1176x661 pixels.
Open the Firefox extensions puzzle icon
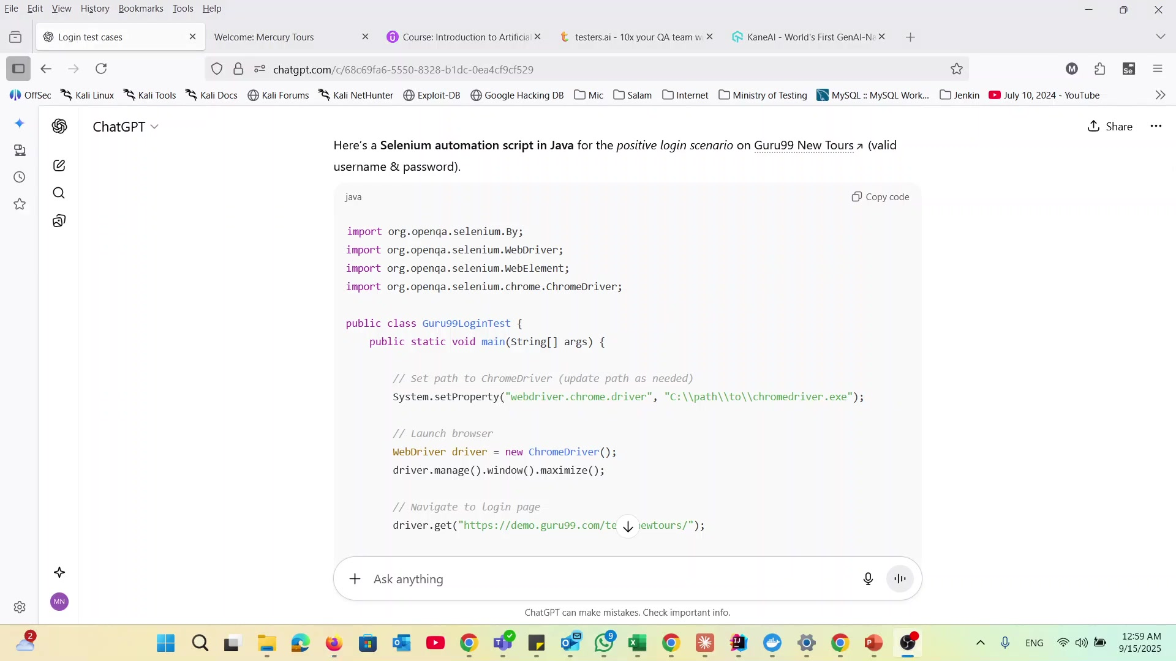click(x=1099, y=69)
